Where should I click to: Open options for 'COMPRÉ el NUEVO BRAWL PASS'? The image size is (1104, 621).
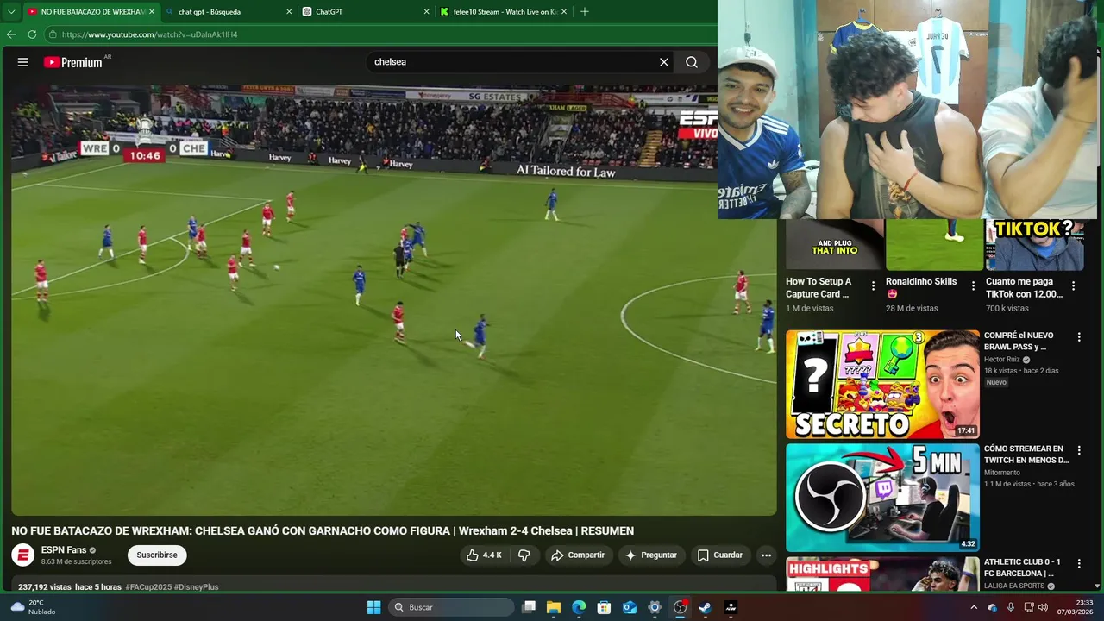[x=1079, y=337]
